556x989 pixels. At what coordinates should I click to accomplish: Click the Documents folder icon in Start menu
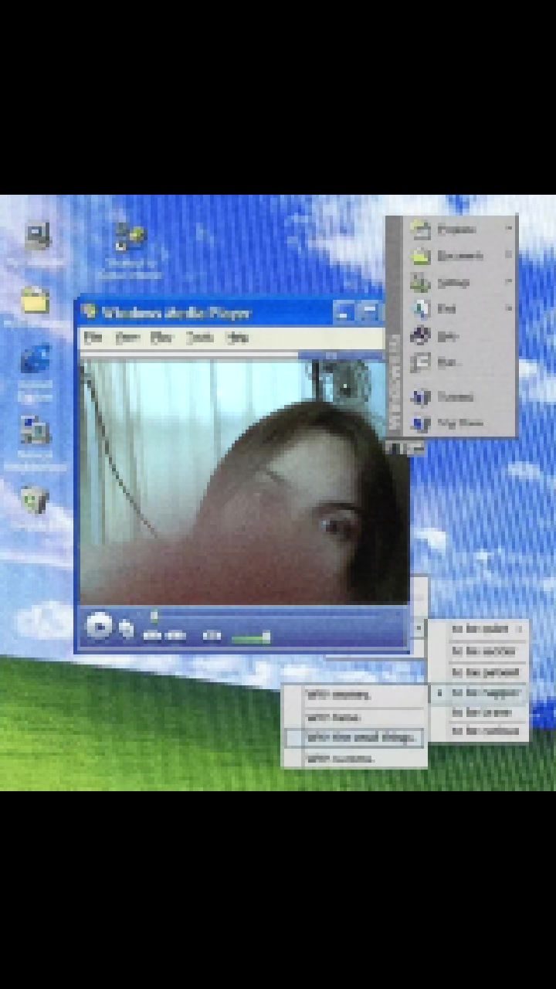tap(421, 256)
